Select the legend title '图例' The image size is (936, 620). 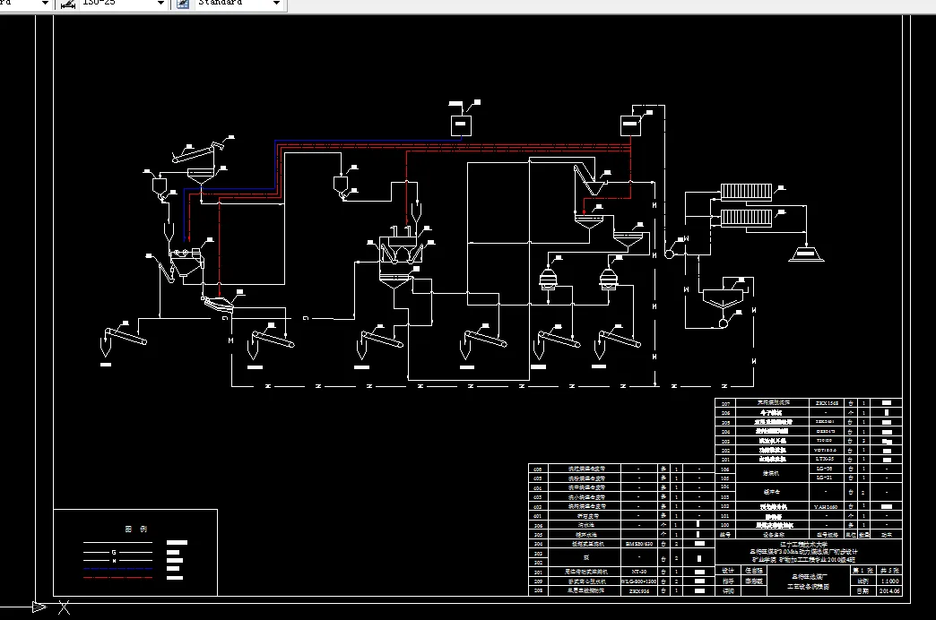pyautogui.click(x=136, y=529)
